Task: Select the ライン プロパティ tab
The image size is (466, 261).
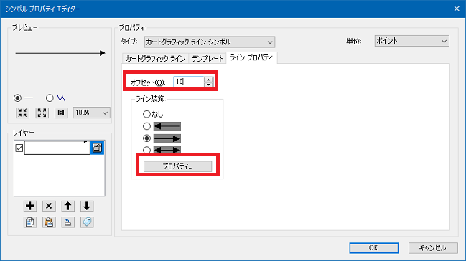Action: point(251,57)
